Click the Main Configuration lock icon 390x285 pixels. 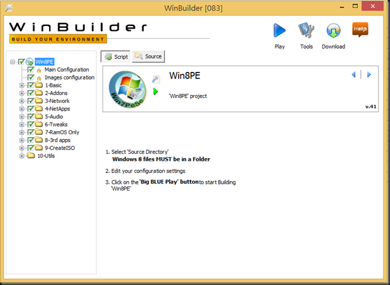click(x=39, y=70)
